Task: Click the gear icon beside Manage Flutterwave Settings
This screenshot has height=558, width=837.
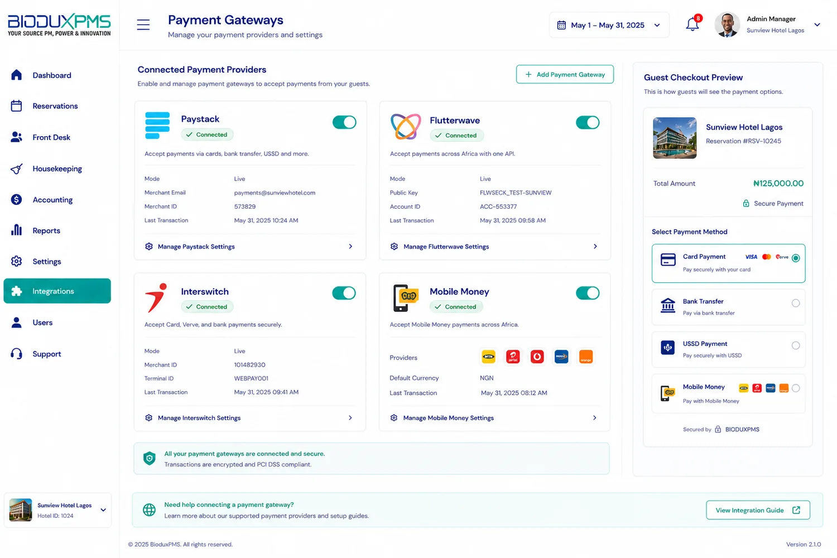Action: 394,246
